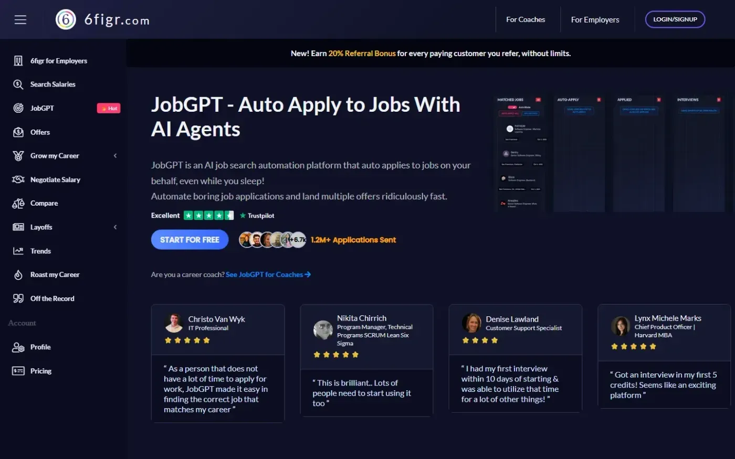The height and width of the screenshot is (459, 735).
Task: Click the Profile user-gear icon
Action: tap(18, 347)
